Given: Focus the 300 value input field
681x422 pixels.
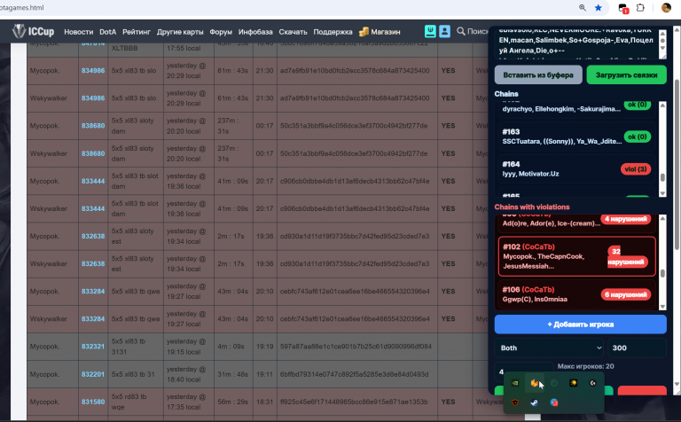Looking at the screenshot, I should point(637,348).
